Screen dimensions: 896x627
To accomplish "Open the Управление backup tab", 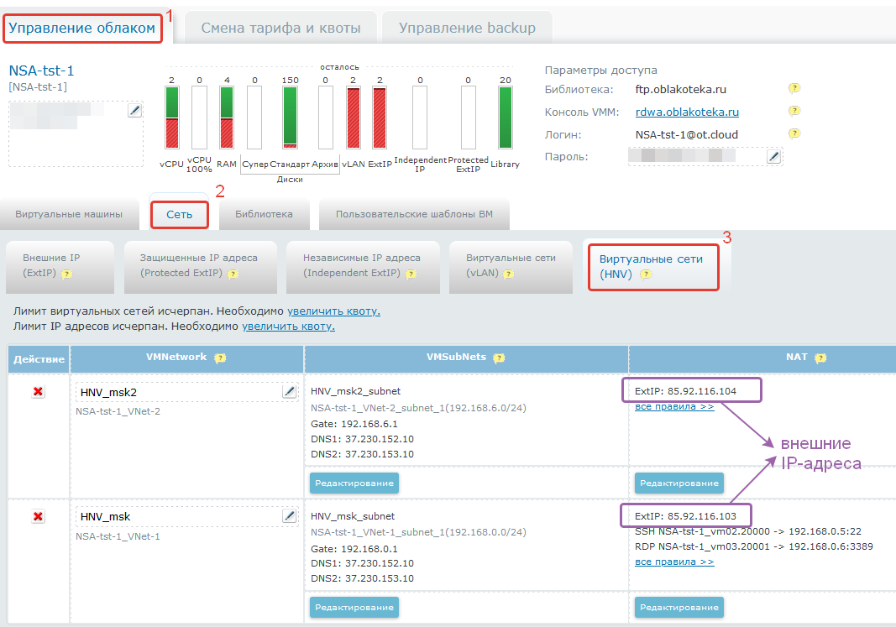I will (x=467, y=28).
